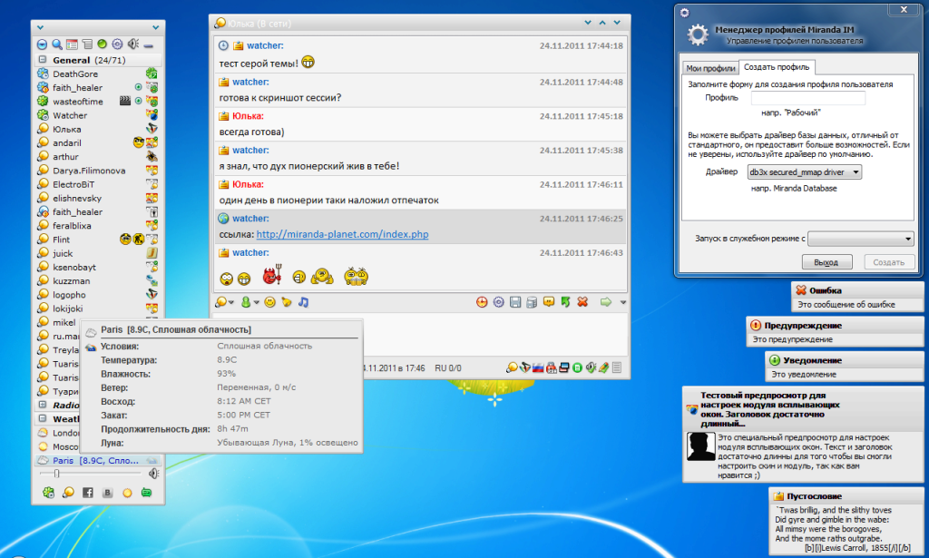Image resolution: width=929 pixels, height=558 pixels.
Task: Send message with green arrow button
Action: point(605,302)
